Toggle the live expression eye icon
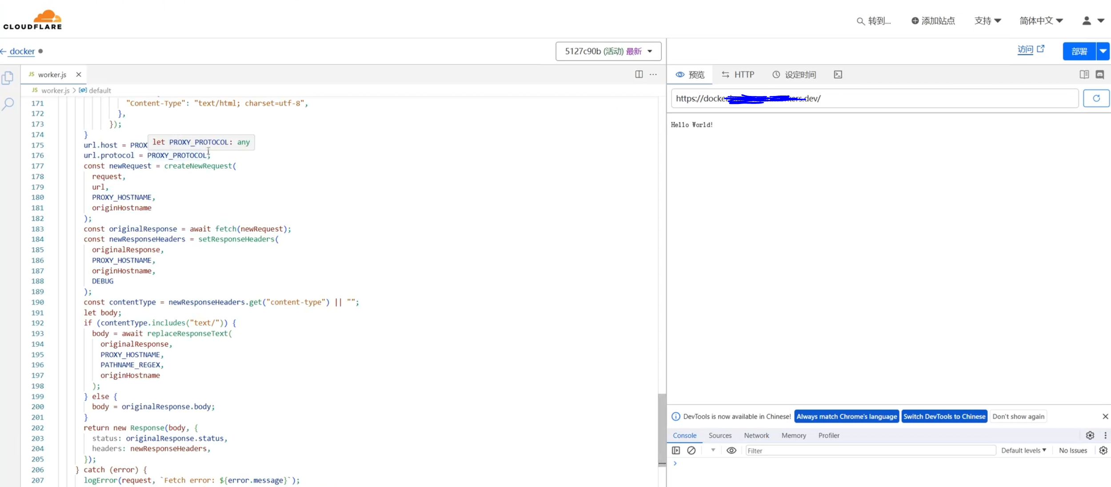 731,451
